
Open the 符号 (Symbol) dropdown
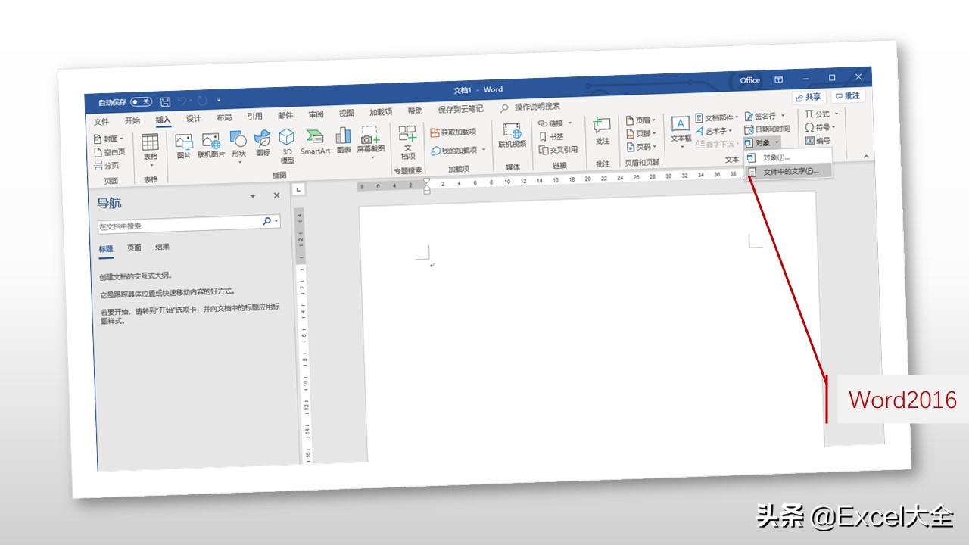pyautogui.click(x=821, y=127)
